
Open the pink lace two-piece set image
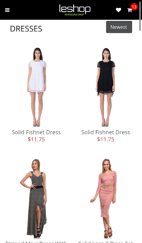click(106, 198)
